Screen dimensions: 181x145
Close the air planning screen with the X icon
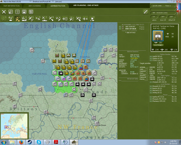pos(4,12)
